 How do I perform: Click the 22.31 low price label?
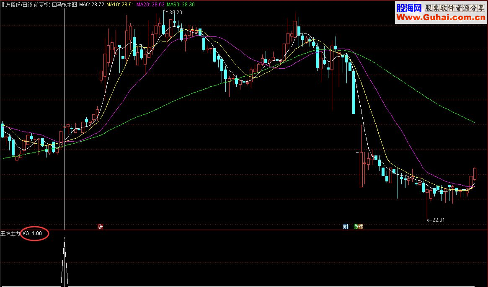[438, 220]
